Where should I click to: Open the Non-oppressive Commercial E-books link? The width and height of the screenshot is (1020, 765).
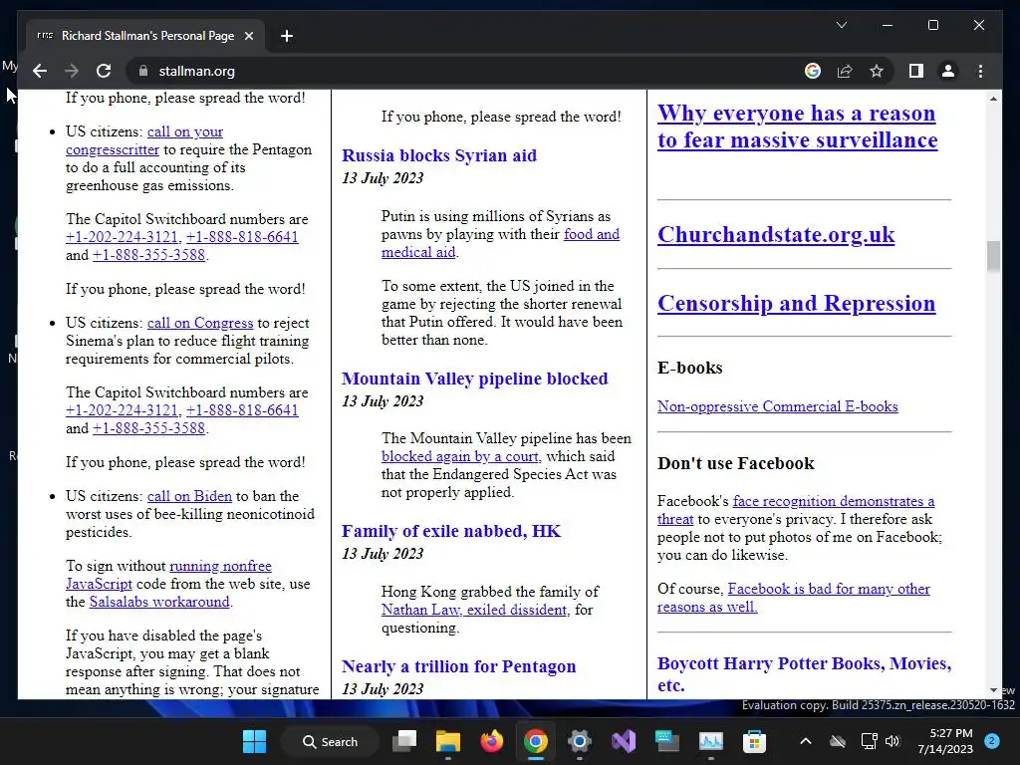[777, 406]
